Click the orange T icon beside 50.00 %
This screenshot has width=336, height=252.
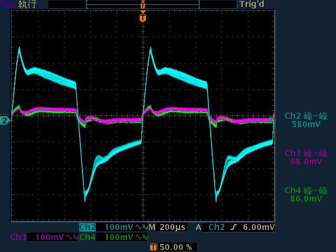(x=153, y=247)
